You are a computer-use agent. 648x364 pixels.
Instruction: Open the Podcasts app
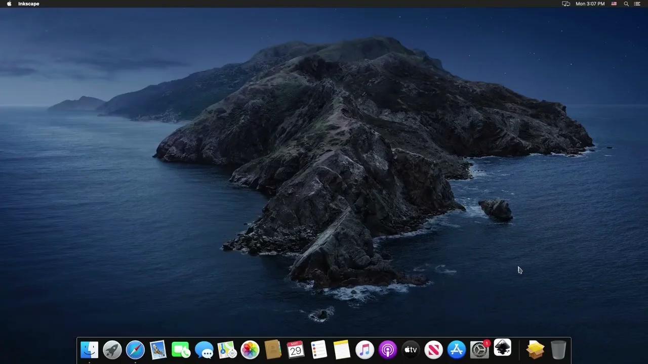[388, 349]
